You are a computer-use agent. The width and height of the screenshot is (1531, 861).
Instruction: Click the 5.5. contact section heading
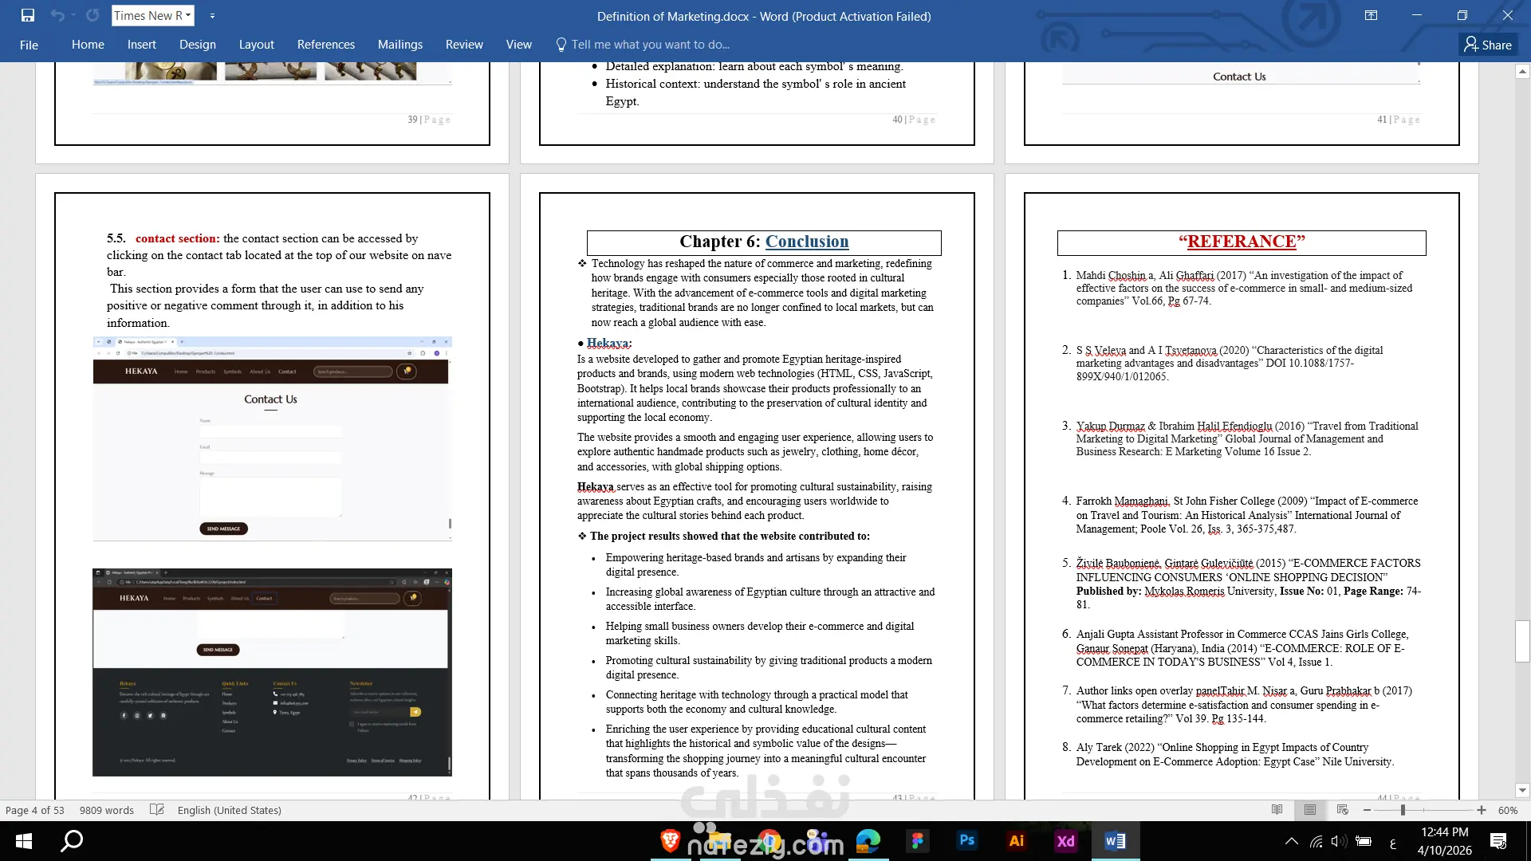point(163,238)
